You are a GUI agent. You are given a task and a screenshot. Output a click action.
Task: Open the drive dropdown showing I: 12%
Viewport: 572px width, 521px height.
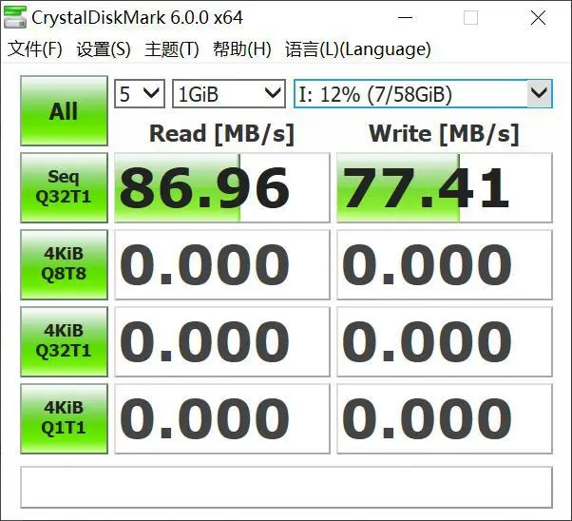[x=423, y=94]
